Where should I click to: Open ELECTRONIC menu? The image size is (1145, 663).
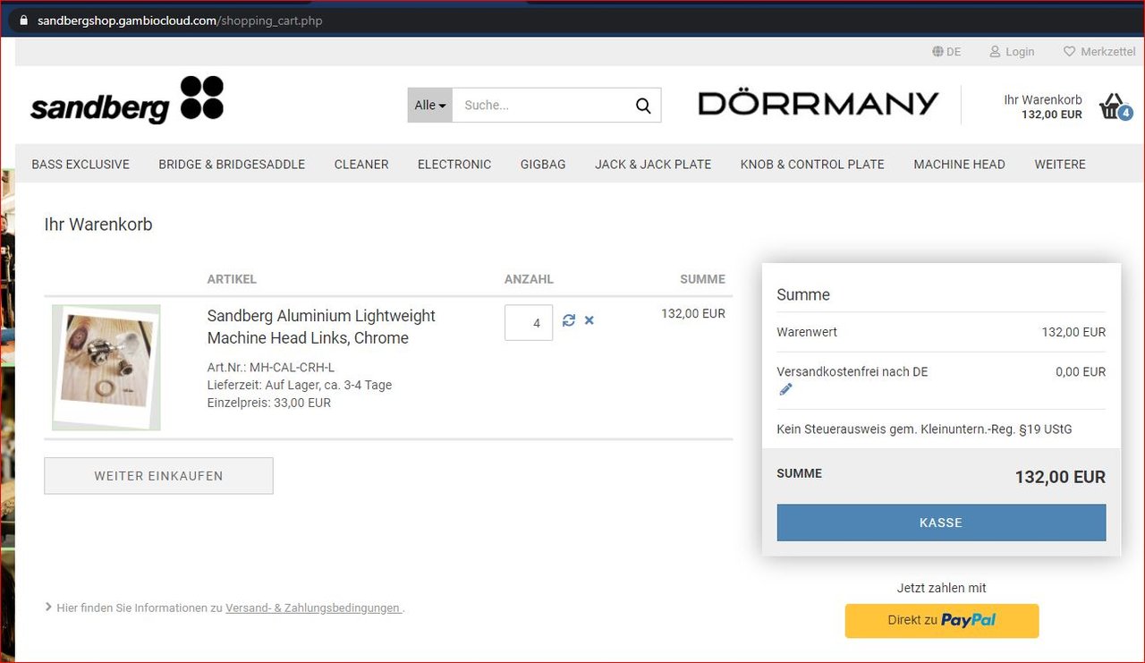454,164
